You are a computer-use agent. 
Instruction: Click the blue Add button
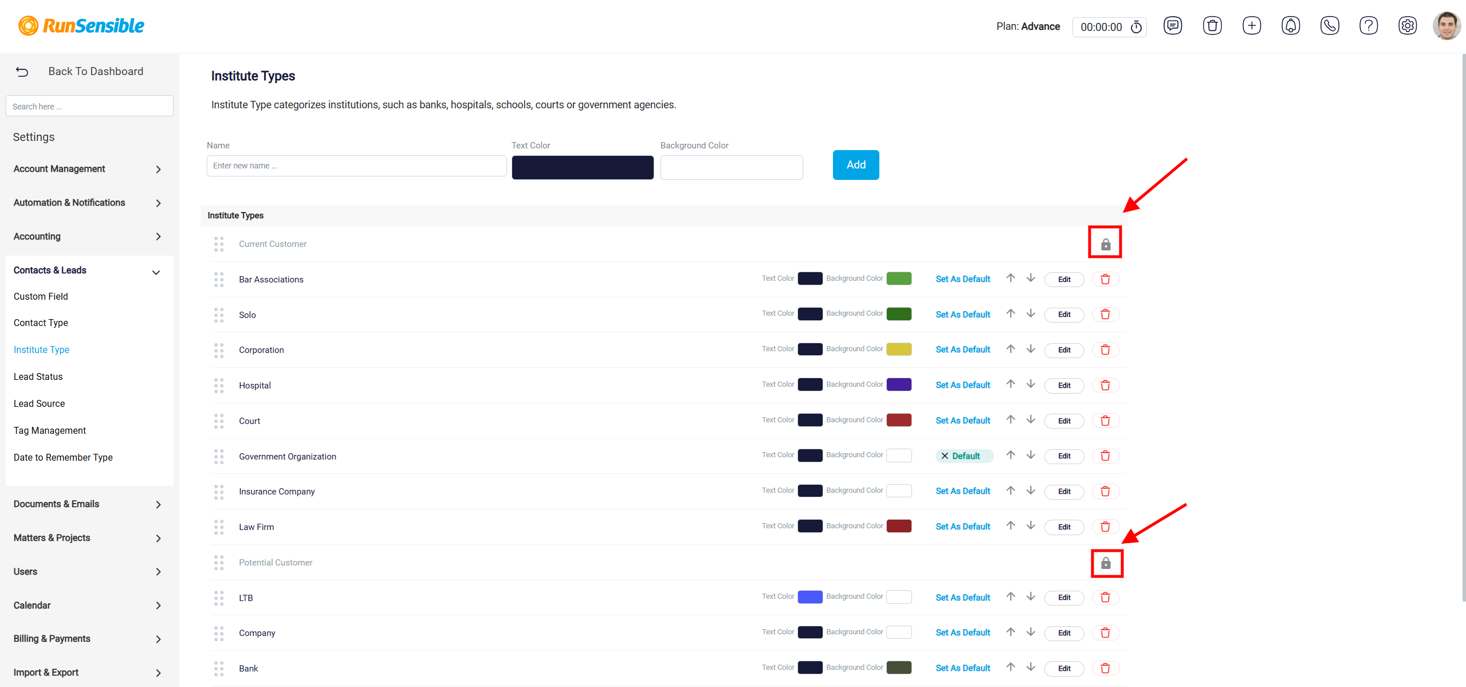(x=855, y=165)
